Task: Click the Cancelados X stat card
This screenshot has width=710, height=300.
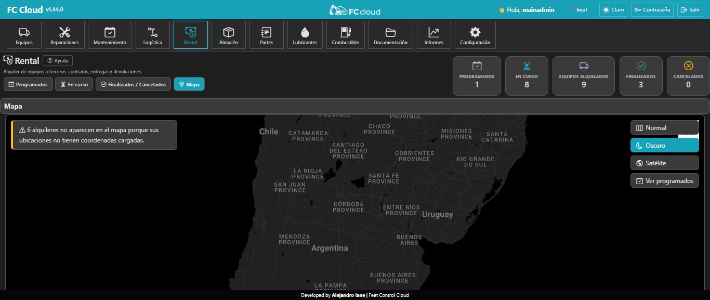Action: point(688,76)
